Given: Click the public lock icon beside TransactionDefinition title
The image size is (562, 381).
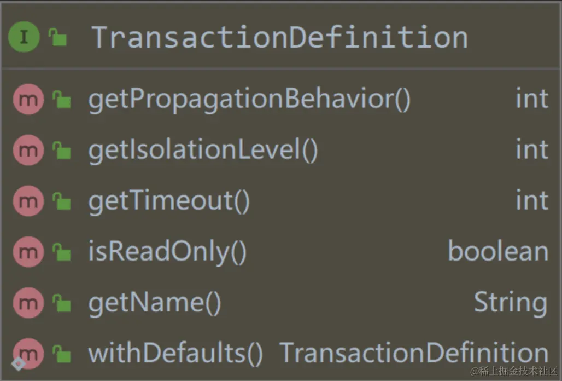Looking at the screenshot, I should (x=58, y=37).
